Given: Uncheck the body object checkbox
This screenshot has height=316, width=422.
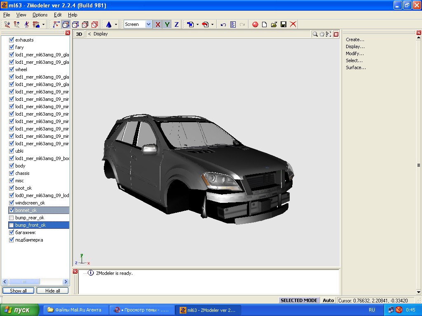Looking at the screenshot, I should point(11,166).
